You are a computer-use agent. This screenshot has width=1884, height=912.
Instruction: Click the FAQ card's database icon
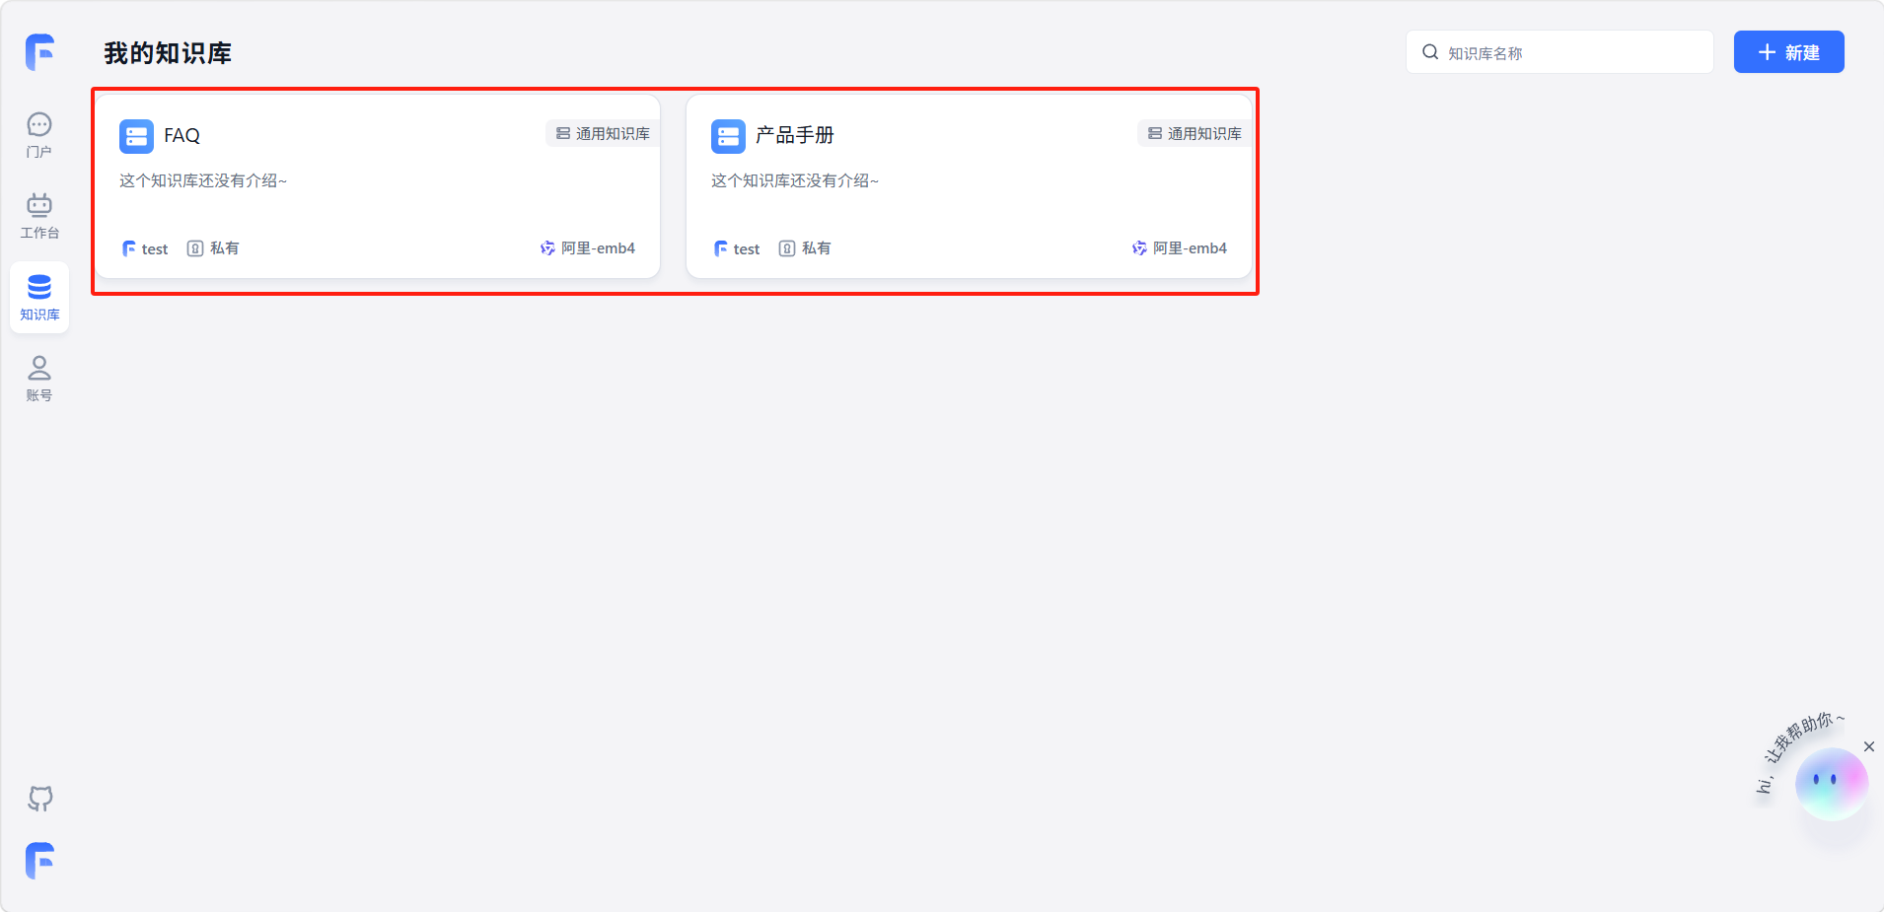(x=136, y=136)
